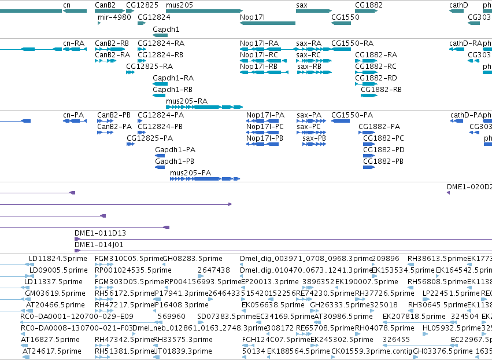
Task: Click EST CK01559.3prime.contig
Action: (x=372, y=351)
